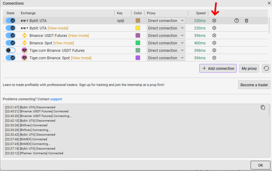This screenshot has width=272, height=171.
Task: Open settings gear for Binance: USDT Futures row
Action: 214,36
